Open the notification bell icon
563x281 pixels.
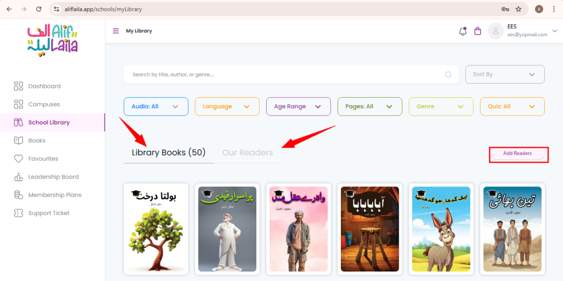pyautogui.click(x=463, y=31)
